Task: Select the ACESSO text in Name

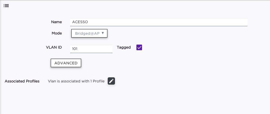Action: 80,22
